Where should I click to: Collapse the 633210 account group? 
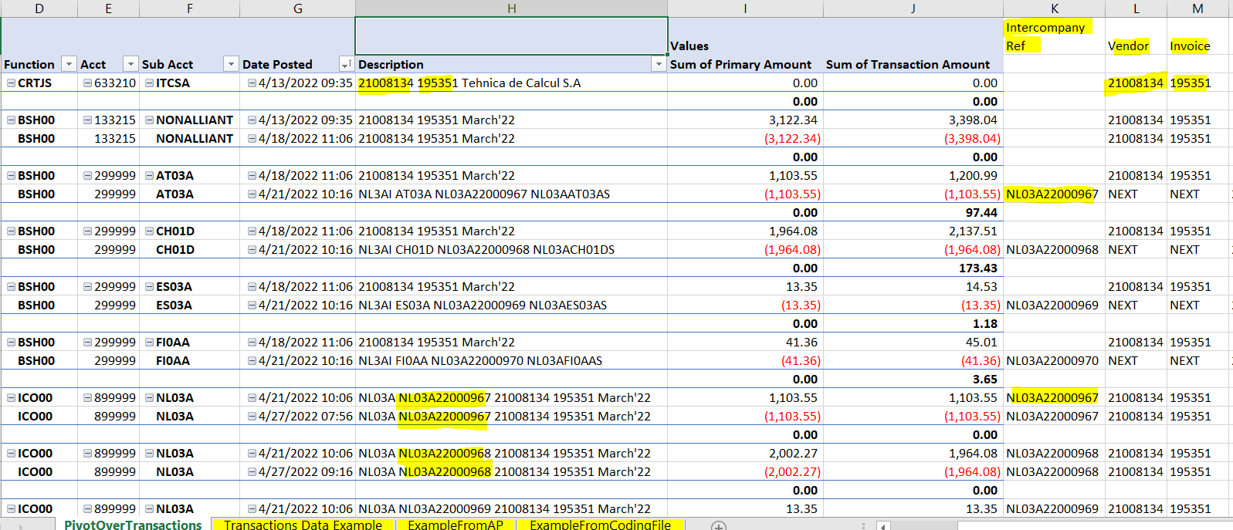click(x=88, y=83)
